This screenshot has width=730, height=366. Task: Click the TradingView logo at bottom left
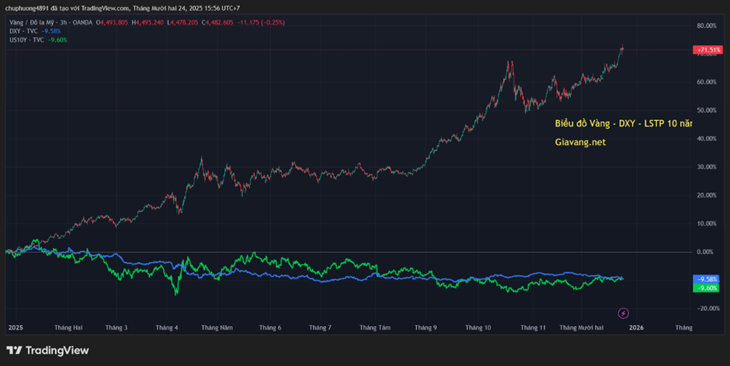(47, 350)
